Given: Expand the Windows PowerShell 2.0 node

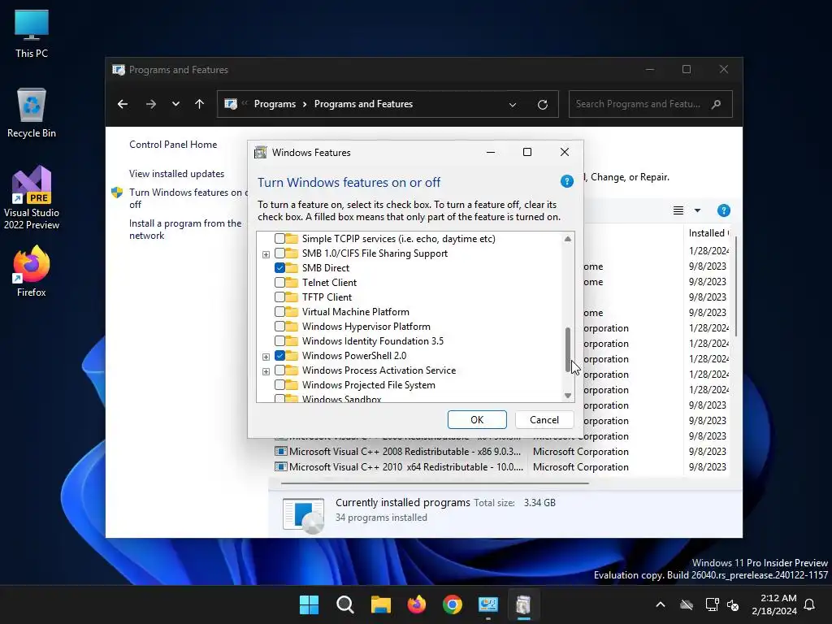Looking at the screenshot, I should (266, 357).
